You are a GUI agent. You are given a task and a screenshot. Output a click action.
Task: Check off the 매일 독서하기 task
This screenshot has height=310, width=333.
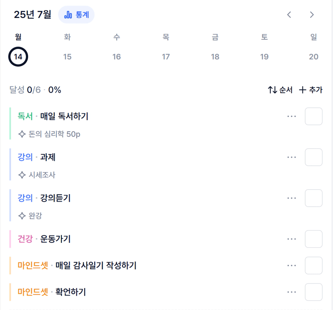[314, 116]
